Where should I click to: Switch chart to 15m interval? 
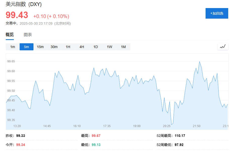pos(40,47)
